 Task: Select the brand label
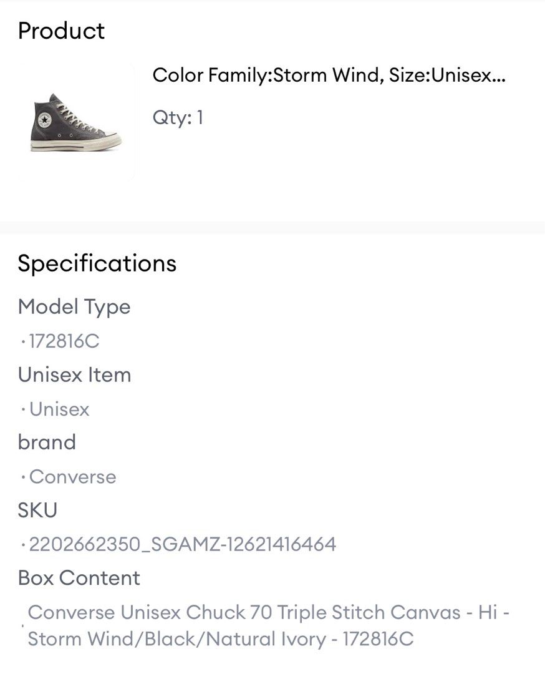[x=47, y=442]
